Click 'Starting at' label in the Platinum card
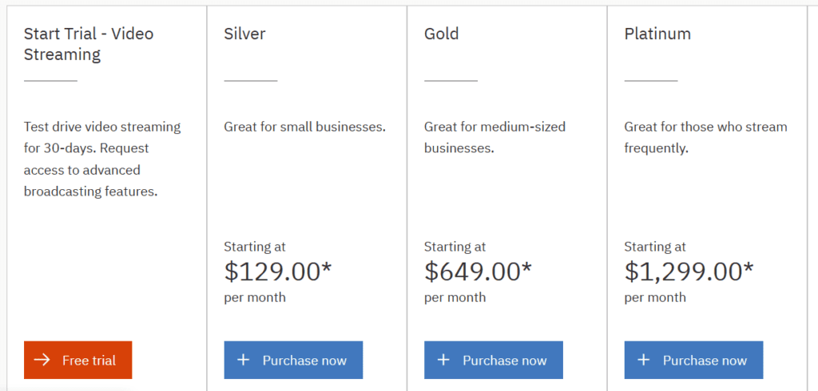The height and width of the screenshot is (391, 818). coord(655,247)
